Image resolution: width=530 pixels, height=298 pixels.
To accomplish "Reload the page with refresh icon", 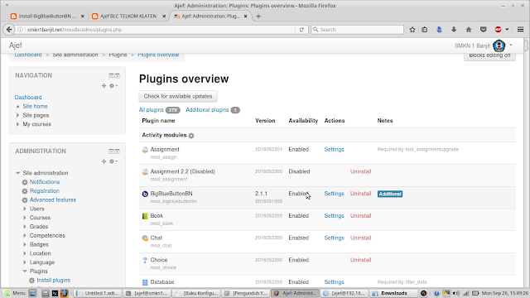I will [x=301, y=30].
